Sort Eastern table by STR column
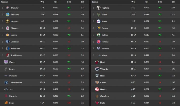Image resolution: width=180 pixels, height=106 pixels. pos(160,2)
